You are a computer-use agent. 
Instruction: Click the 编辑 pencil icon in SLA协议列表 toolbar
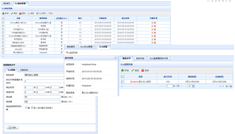[x=12, y=14]
